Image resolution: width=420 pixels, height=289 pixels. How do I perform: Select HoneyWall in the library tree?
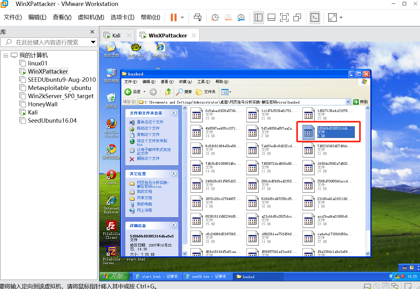[x=42, y=104]
